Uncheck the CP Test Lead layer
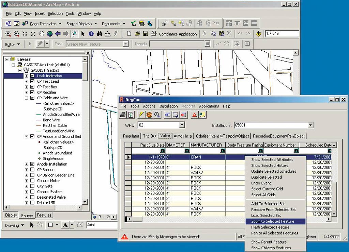Viewport: 349px width, 252px height. click(32, 82)
